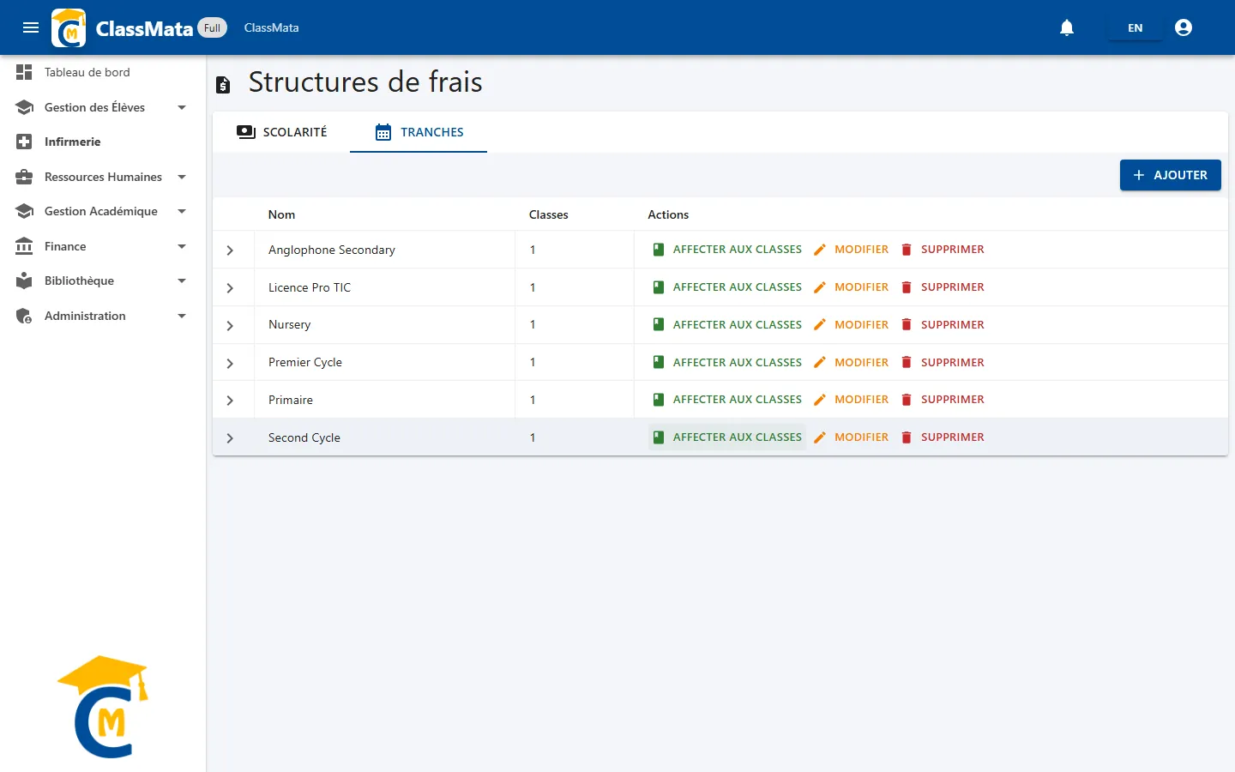Viewport: 1235px width, 772px height.
Task: Select the TRANCHES tab
Action: [x=419, y=132]
